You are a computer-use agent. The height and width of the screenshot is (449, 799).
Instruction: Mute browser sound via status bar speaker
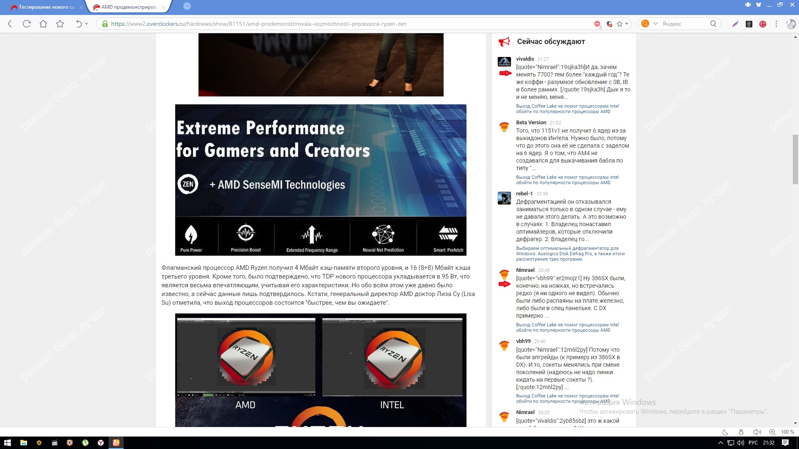(757, 432)
